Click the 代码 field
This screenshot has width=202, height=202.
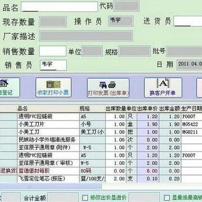point(127,6)
